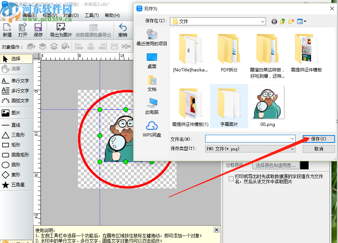Screen dimensions: 338x243
Task: Click the black border color swatch
Action: (x=304, y=166)
